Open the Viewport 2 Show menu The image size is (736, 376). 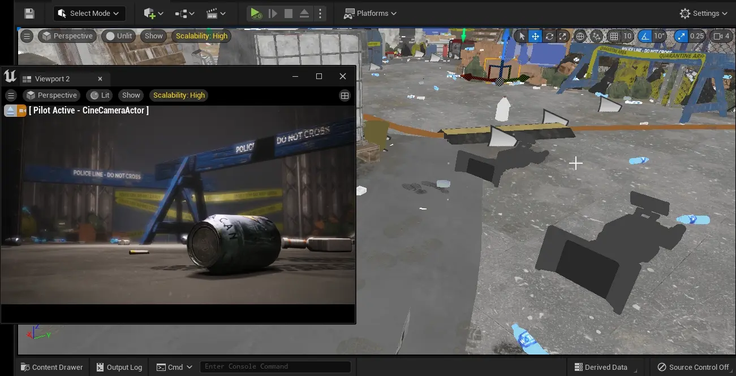click(x=131, y=95)
